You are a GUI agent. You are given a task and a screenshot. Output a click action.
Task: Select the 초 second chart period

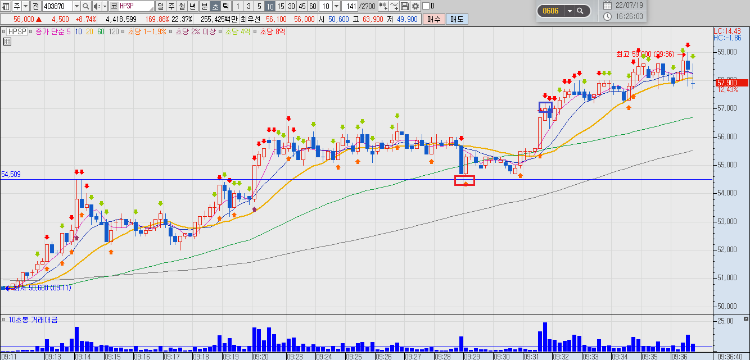215,6
